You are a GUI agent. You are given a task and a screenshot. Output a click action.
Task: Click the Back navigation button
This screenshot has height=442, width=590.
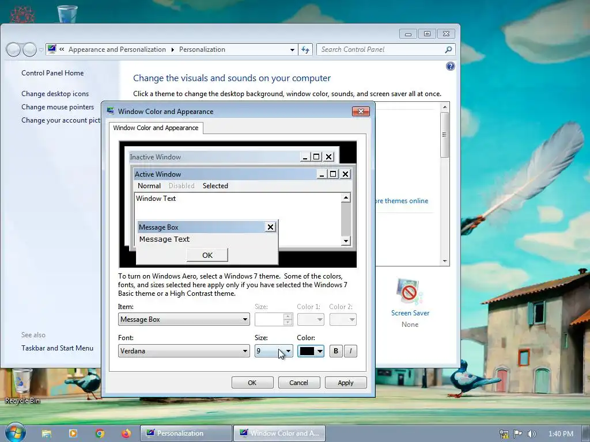coord(14,49)
